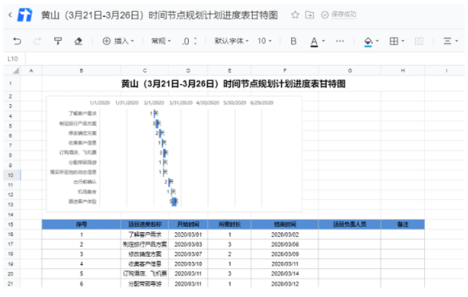Star this document as favorite
The image size is (468, 297).
(295, 14)
